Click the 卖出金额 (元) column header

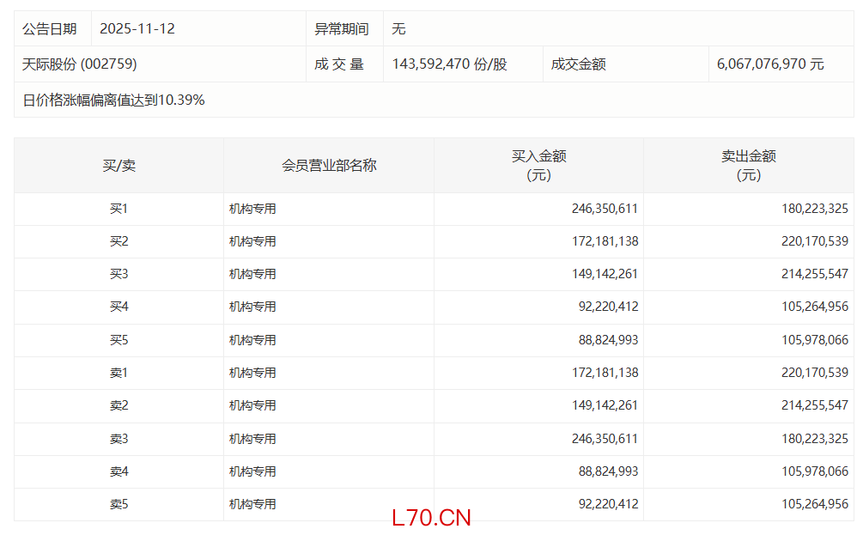click(748, 165)
